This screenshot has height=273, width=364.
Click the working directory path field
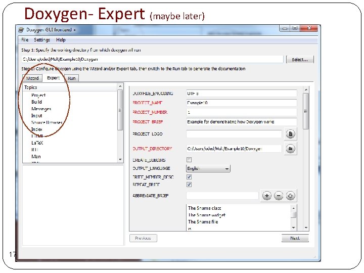click(153, 59)
